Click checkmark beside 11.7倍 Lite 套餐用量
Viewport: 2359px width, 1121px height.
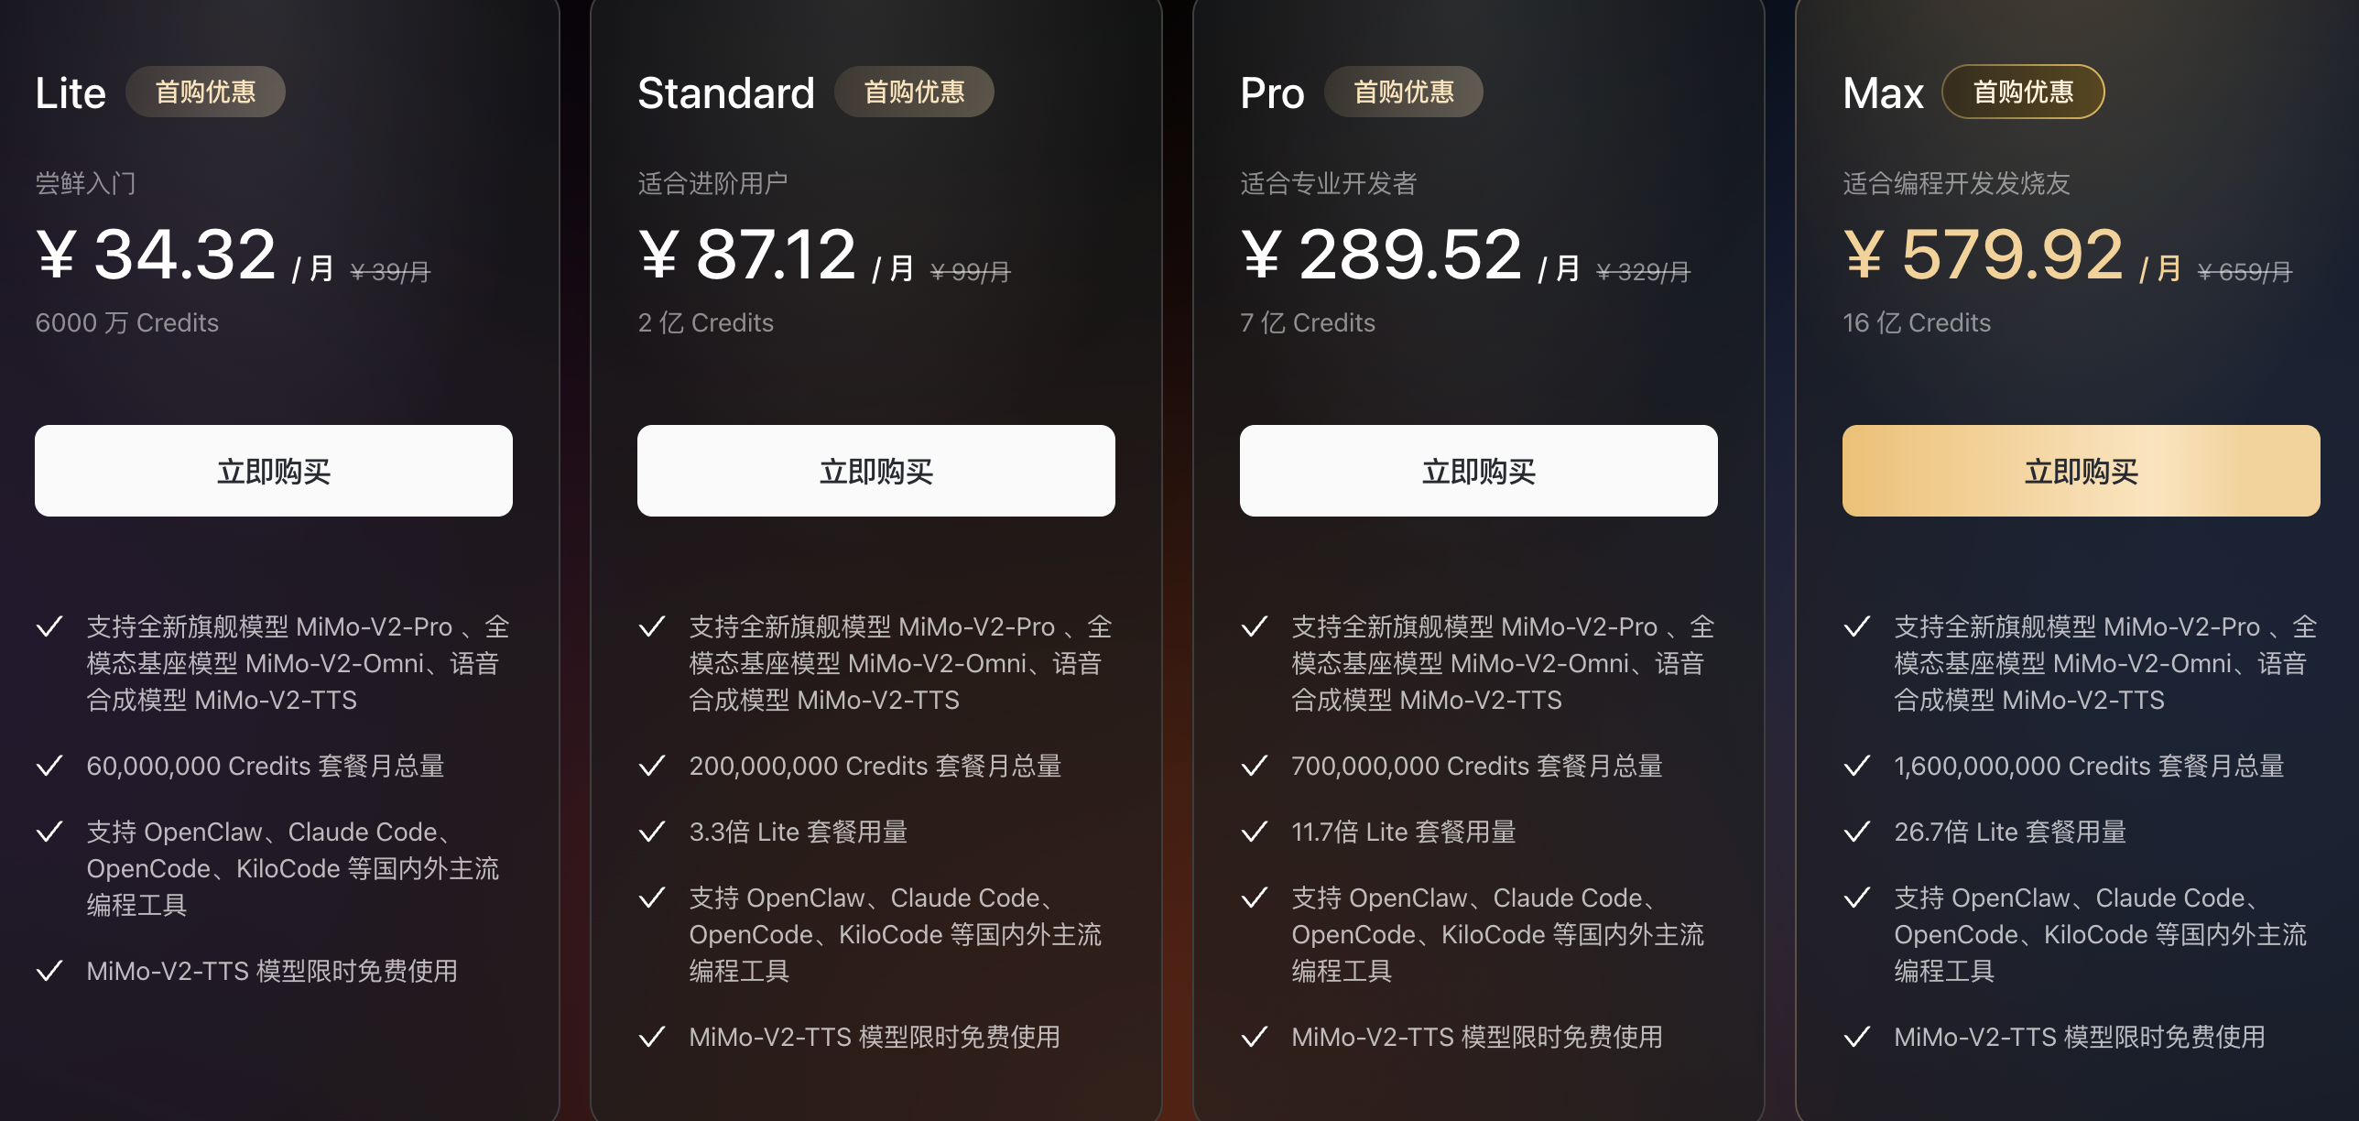[1255, 832]
